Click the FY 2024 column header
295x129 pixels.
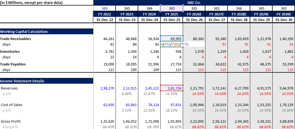coord(149,14)
